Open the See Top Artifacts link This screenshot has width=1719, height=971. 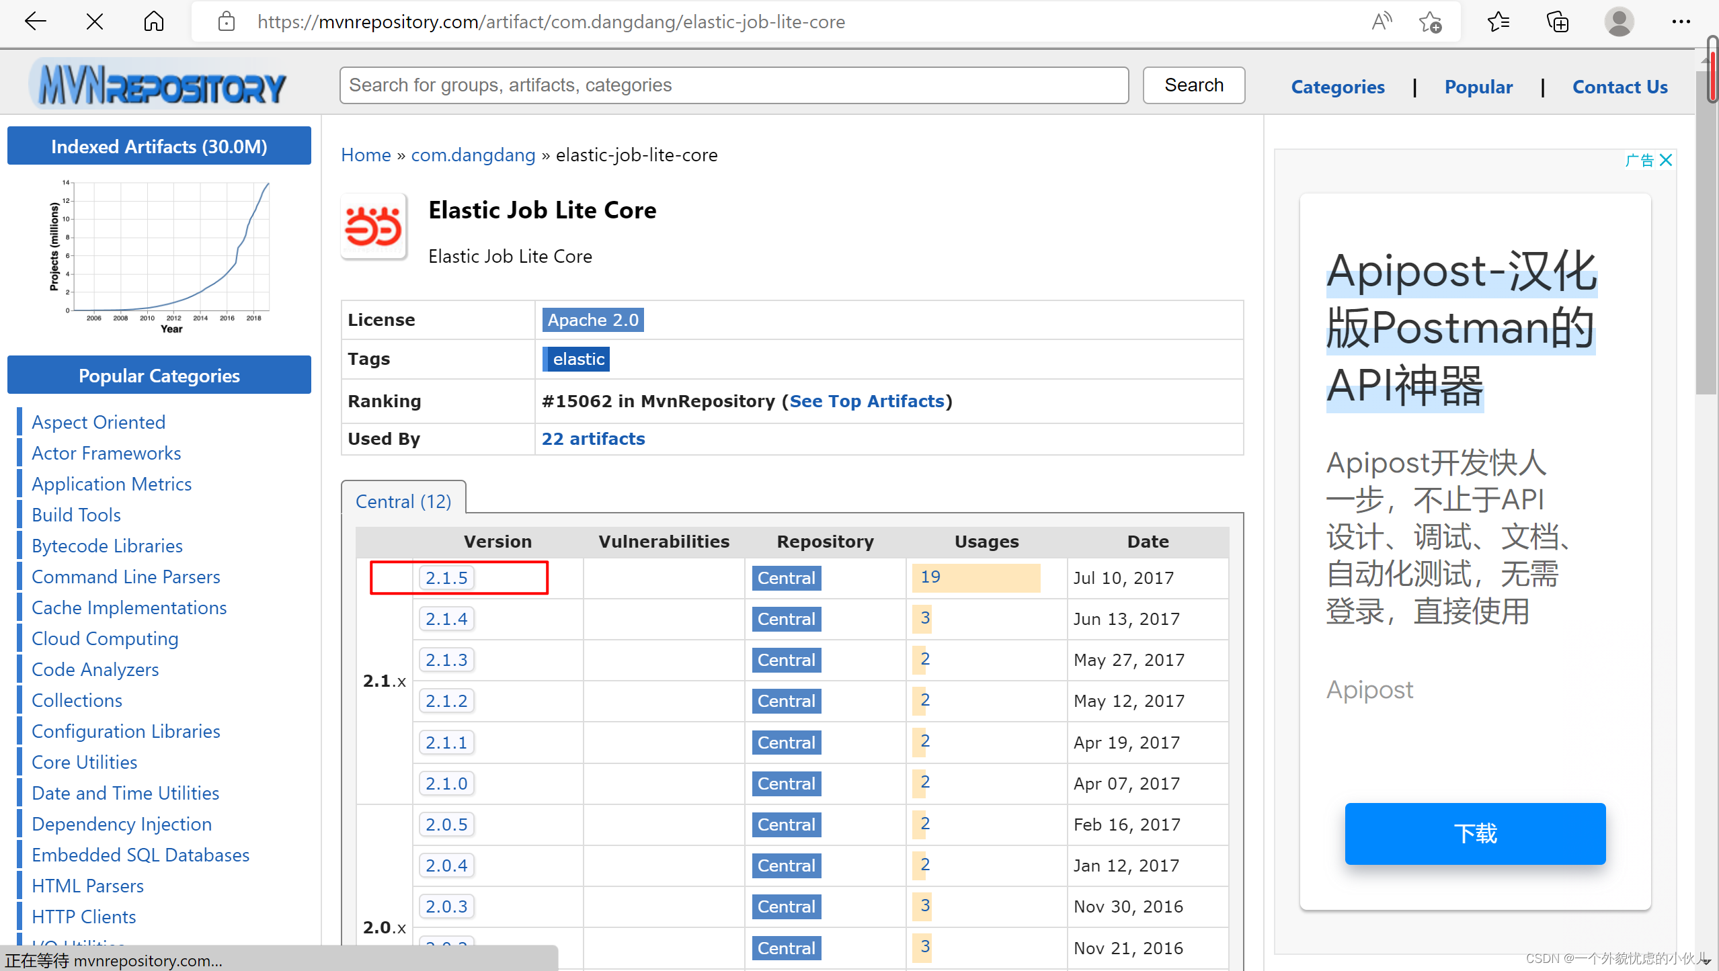pyautogui.click(x=867, y=401)
